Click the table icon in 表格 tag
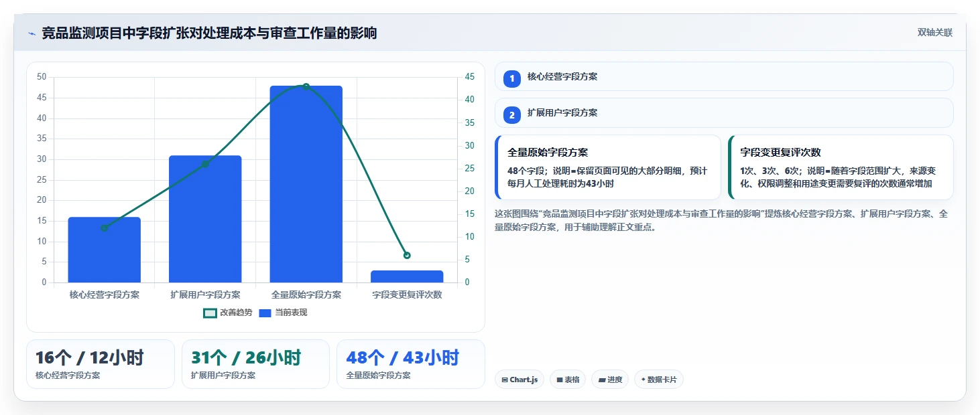 (x=560, y=380)
